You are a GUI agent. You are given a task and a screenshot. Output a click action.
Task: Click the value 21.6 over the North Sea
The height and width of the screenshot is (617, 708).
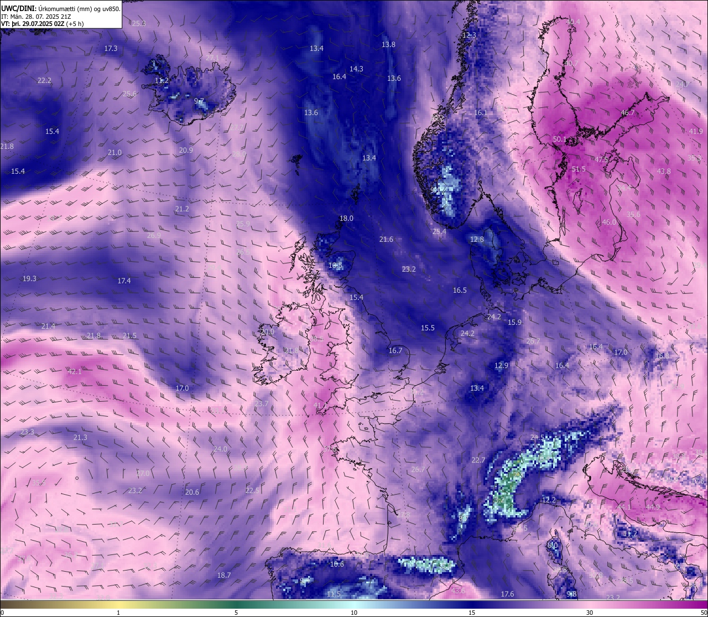point(386,240)
